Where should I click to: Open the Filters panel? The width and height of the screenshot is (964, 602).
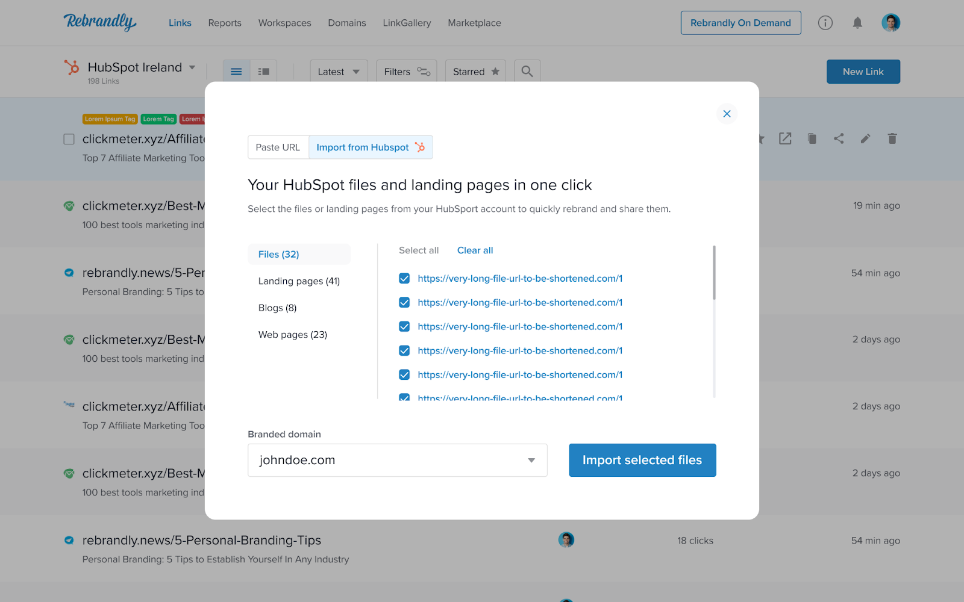(x=407, y=72)
